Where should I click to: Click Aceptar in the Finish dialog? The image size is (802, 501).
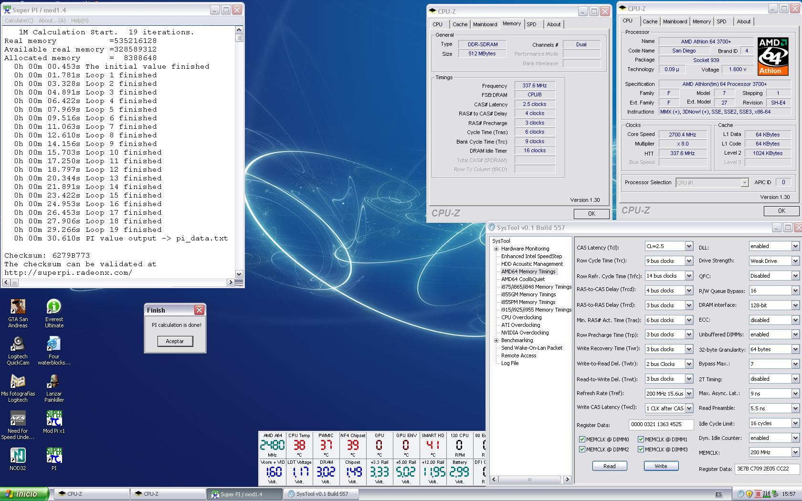pyautogui.click(x=175, y=341)
